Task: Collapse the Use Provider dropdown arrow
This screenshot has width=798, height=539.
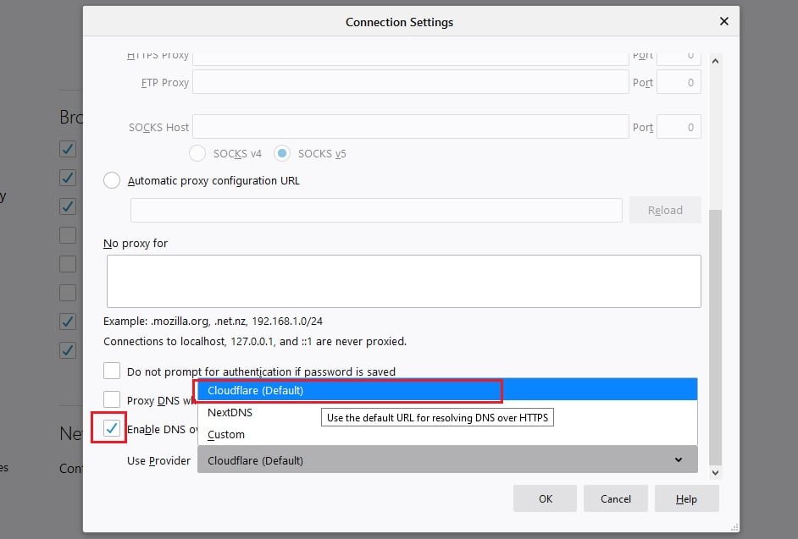Action: point(678,459)
